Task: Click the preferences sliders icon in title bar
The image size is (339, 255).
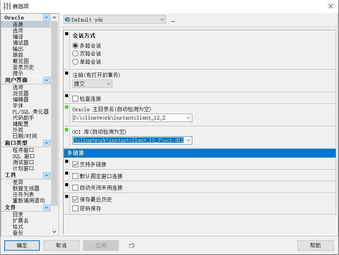Action: coord(7,6)
